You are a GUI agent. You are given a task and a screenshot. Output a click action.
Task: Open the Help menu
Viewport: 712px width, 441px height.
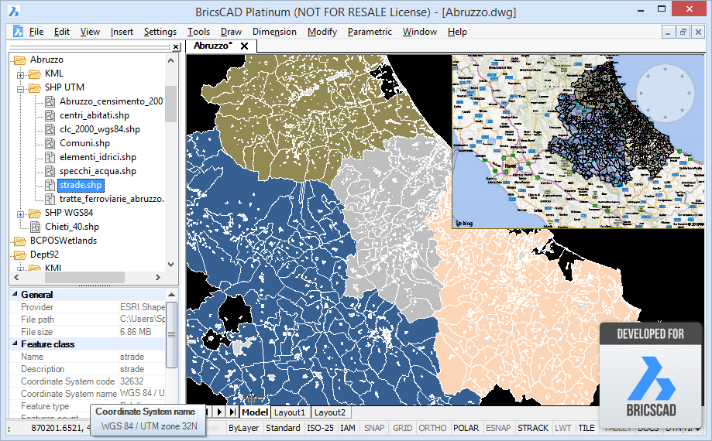coord(457,32)
